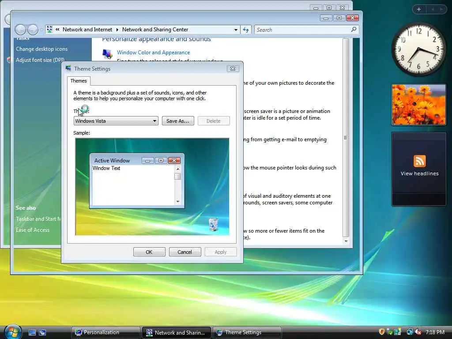Click the RSS feed icon
Viewport: 452px width, 339px height.
pos(419,161)
